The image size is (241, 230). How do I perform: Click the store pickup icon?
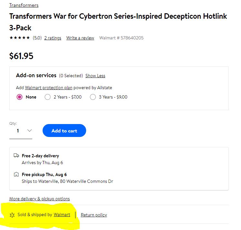[x=16, y=174]
